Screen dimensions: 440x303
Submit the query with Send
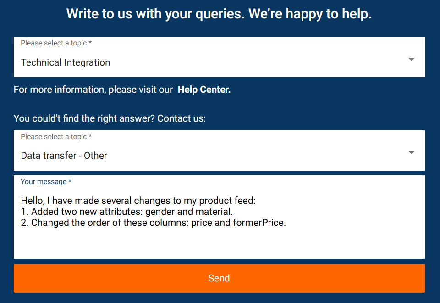pos(219,278)
